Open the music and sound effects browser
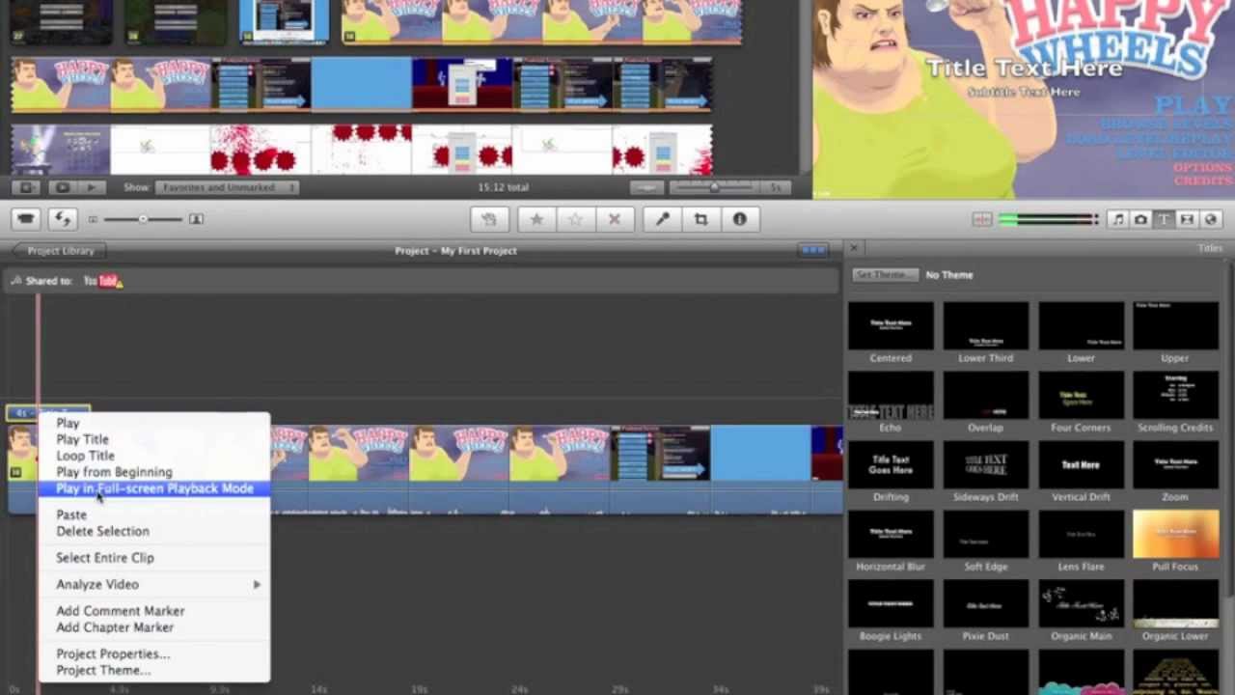Viewport: 1235px width, 695px height. click(x=1117, y=219)
